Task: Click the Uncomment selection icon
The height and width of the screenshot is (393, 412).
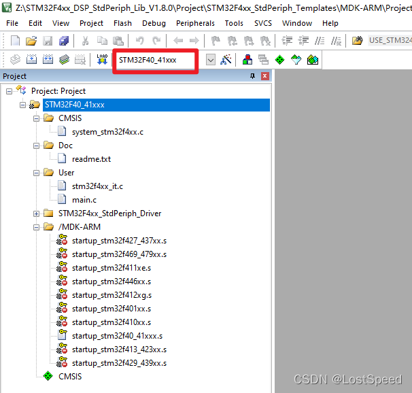Action: tap(336, 41)
